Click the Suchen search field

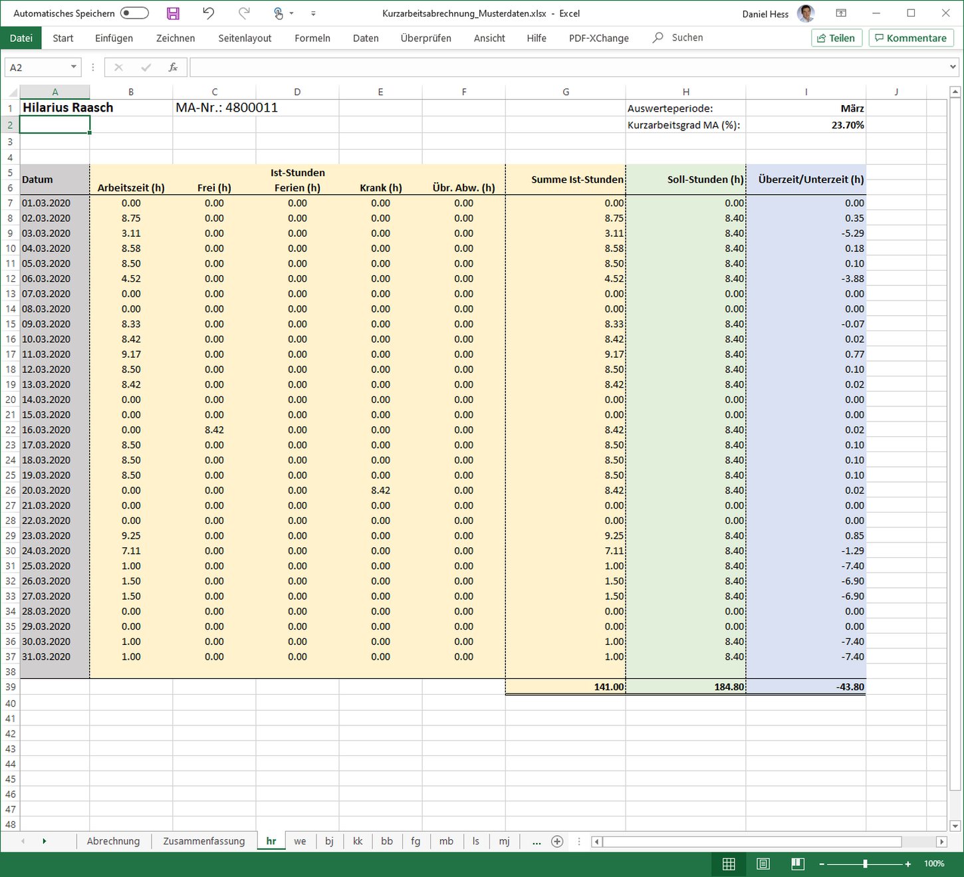tap(687, 38)
